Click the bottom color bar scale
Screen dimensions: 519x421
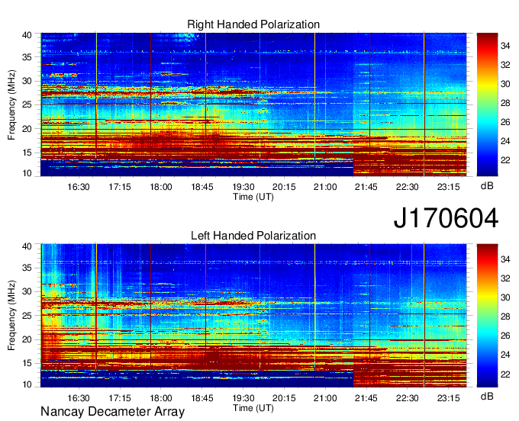(487, 316)
